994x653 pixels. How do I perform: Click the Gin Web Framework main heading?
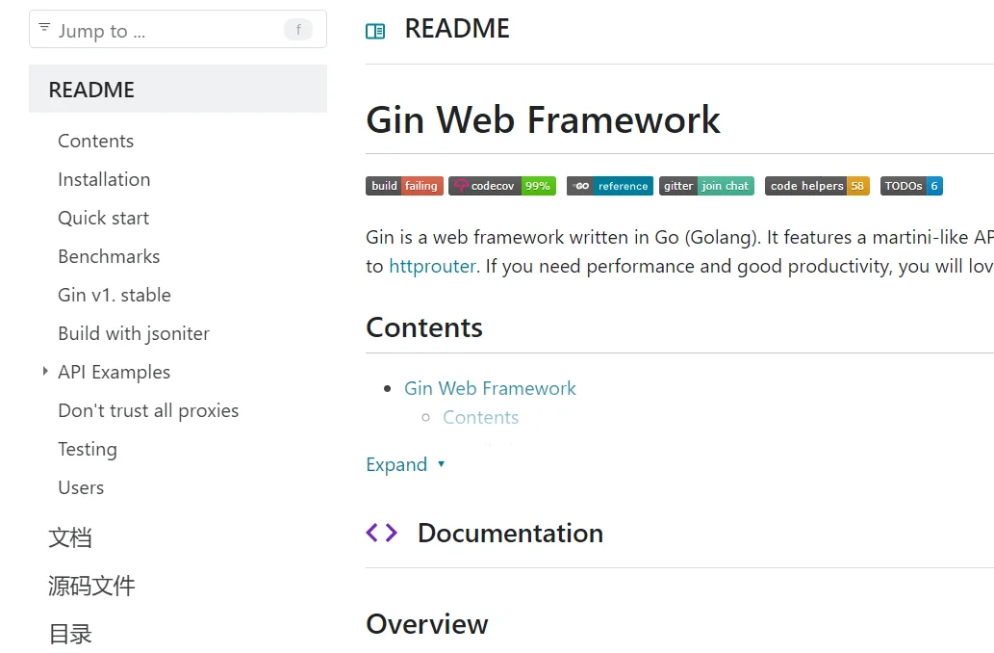(544, 119)
